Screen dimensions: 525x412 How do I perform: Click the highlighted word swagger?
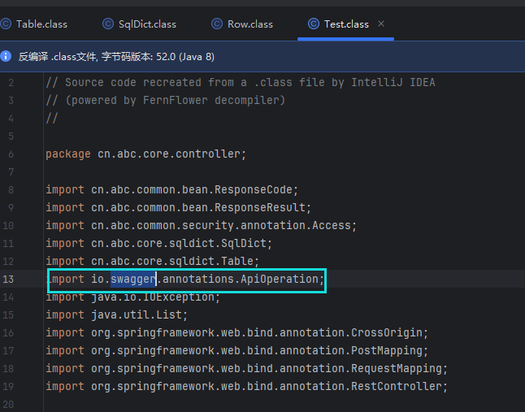(133, 280)
